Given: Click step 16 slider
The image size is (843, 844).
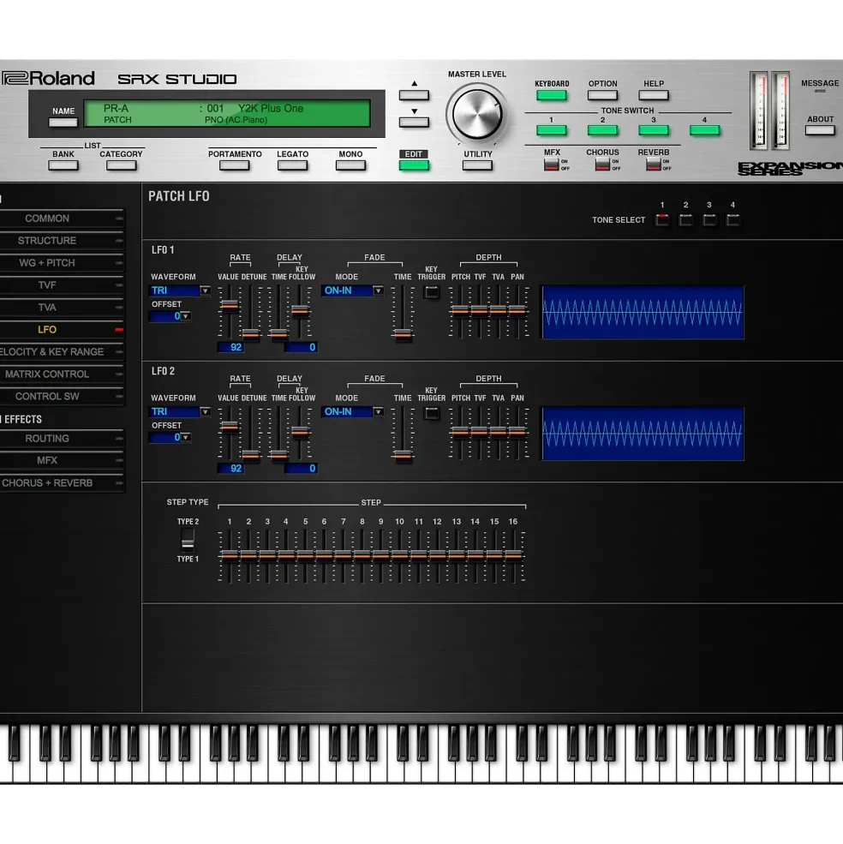Looking at the screenshot, I should point(513,554).
